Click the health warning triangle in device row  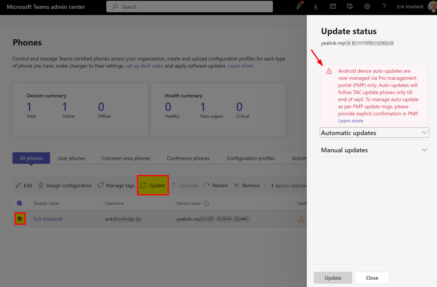click(x=301, y=219)
